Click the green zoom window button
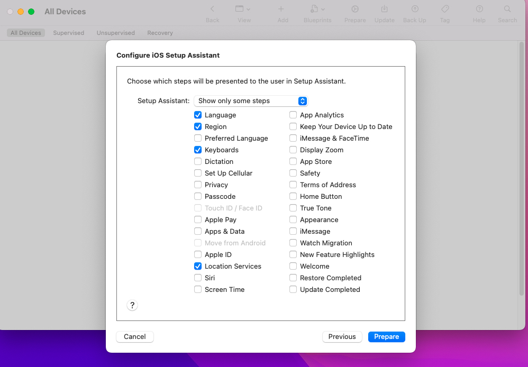The width and height of the screenshot is (528, 367). coord(31,12)
